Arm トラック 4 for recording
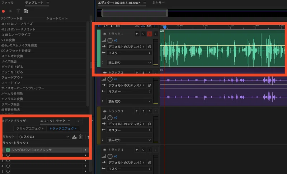The image size is (287, 174). [x=149, y=150]
